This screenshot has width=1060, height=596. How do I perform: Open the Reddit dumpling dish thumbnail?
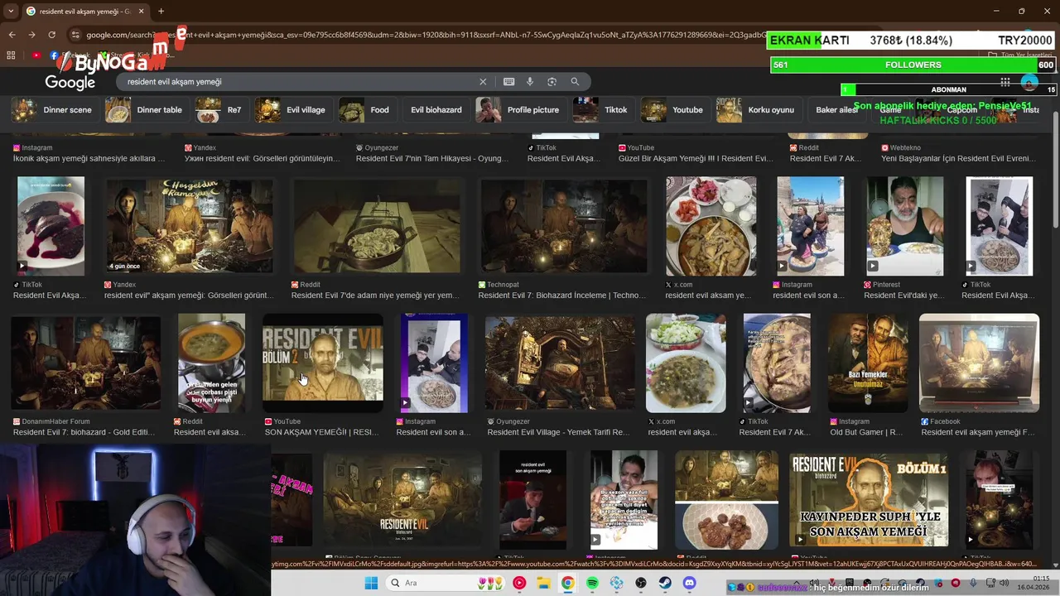point(377,226)
